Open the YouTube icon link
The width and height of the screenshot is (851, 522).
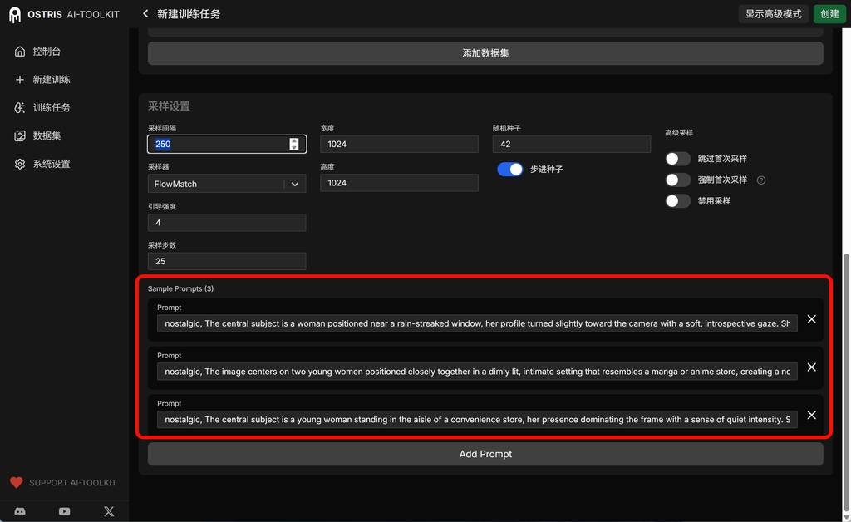coord(65,511)
